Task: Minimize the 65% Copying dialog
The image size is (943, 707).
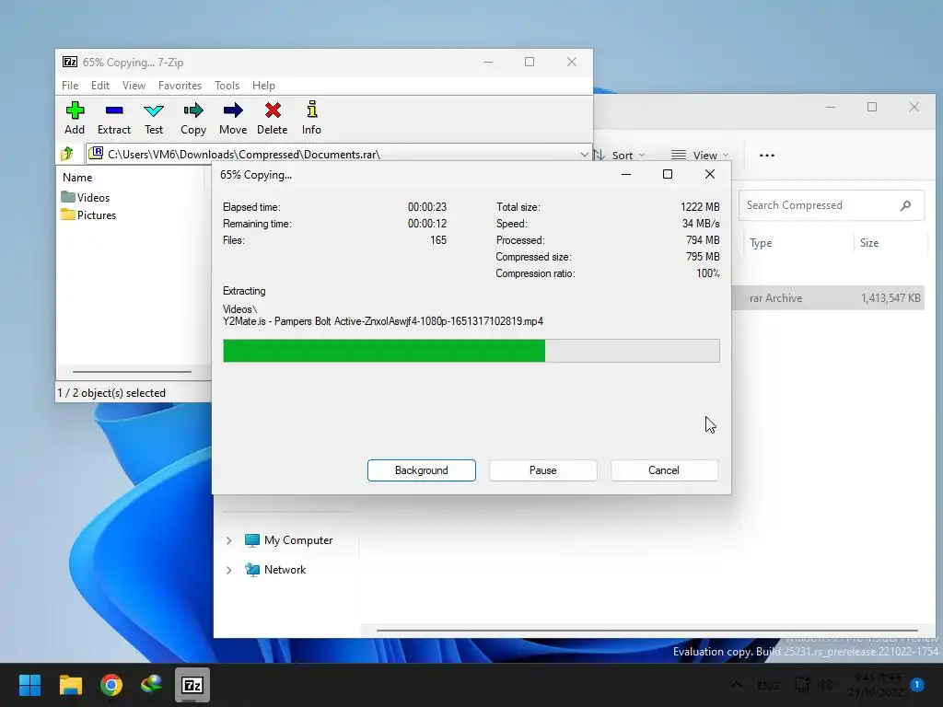Action: coord(626,174)
